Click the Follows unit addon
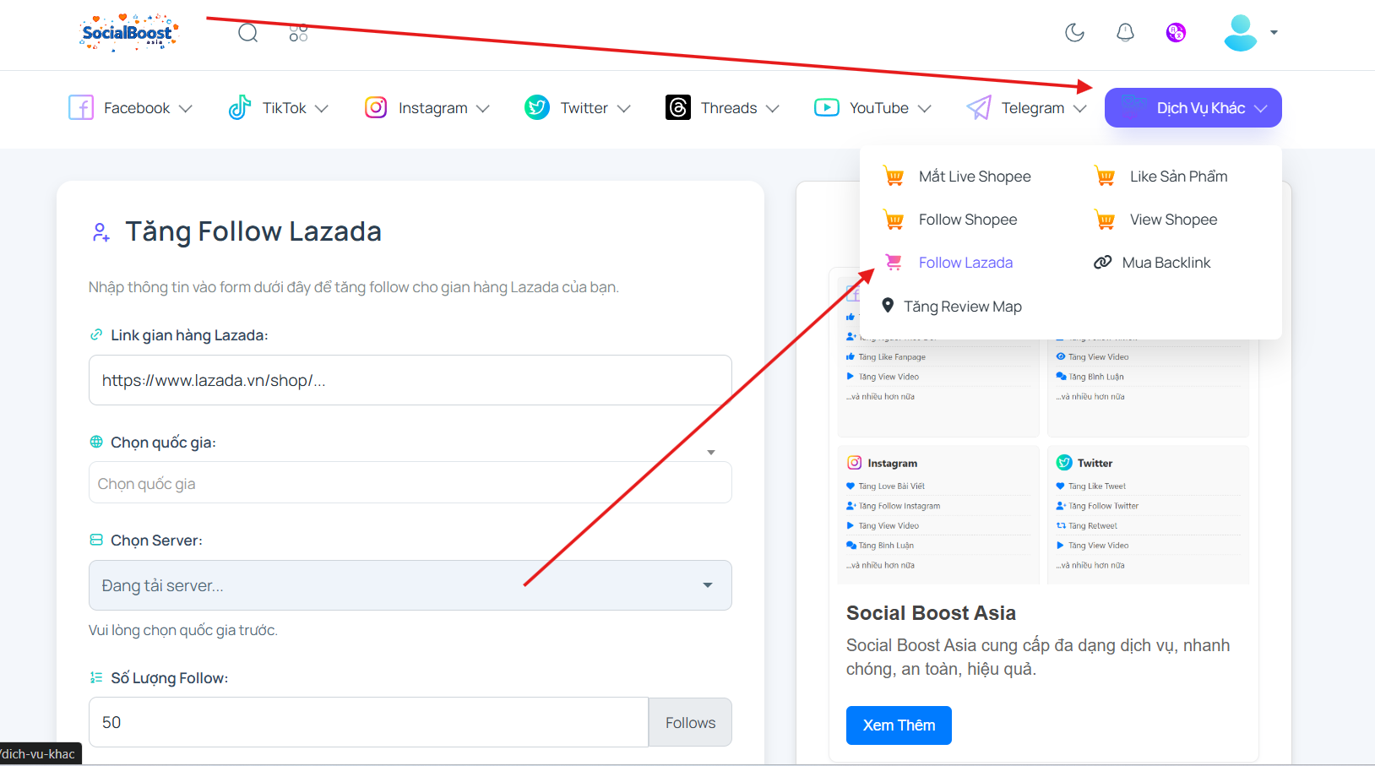This screenshot has height=766, width=1375. pos(690,722)
